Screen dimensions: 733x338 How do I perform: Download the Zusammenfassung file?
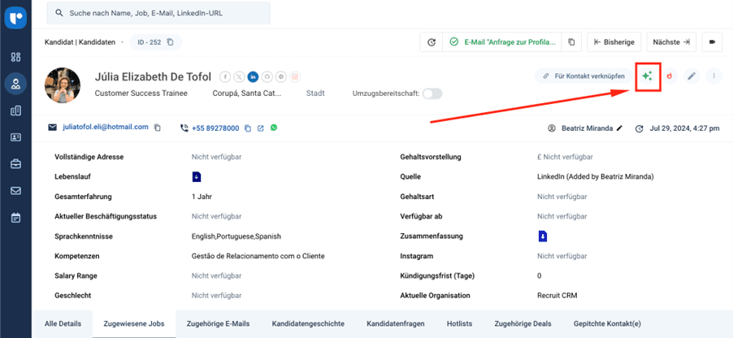click(x=542, y=236)
